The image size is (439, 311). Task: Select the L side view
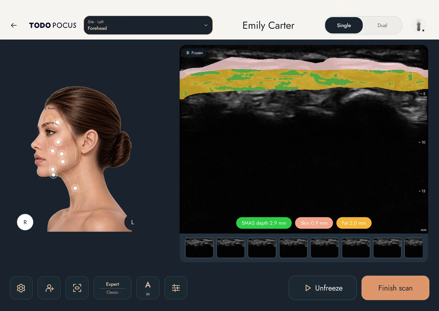tap(132, 222)
